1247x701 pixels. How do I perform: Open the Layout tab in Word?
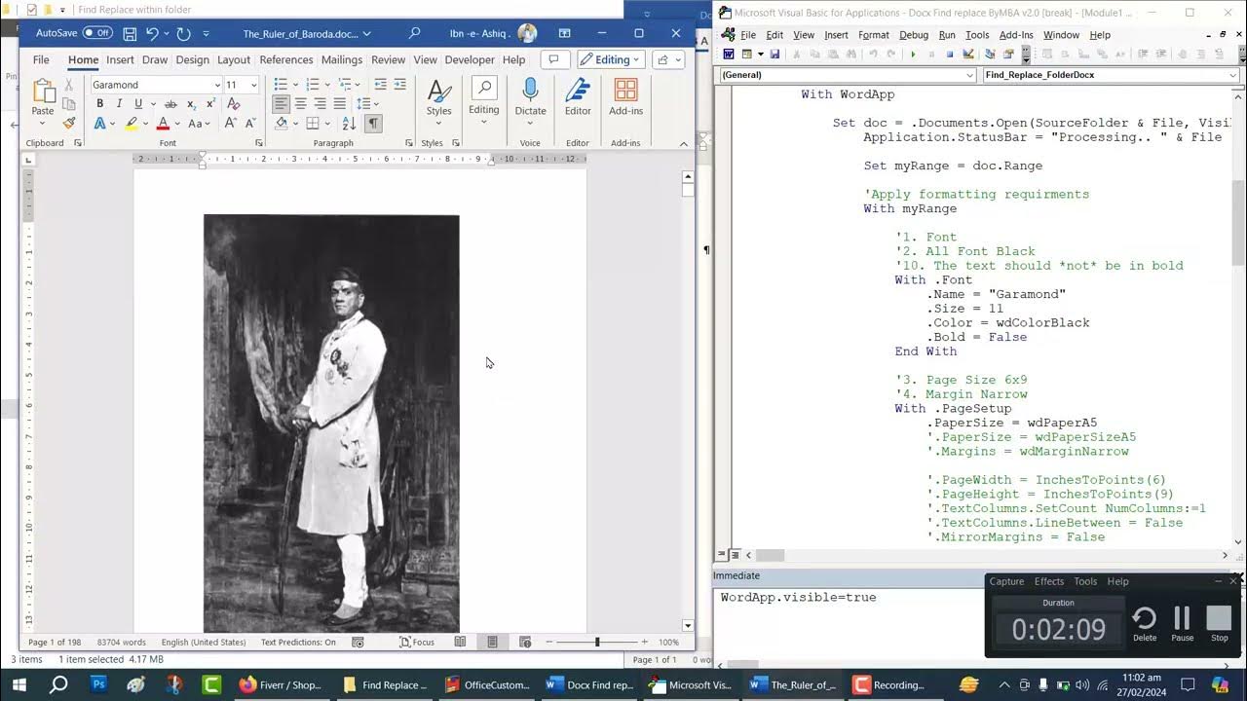(x=234, y=59)
